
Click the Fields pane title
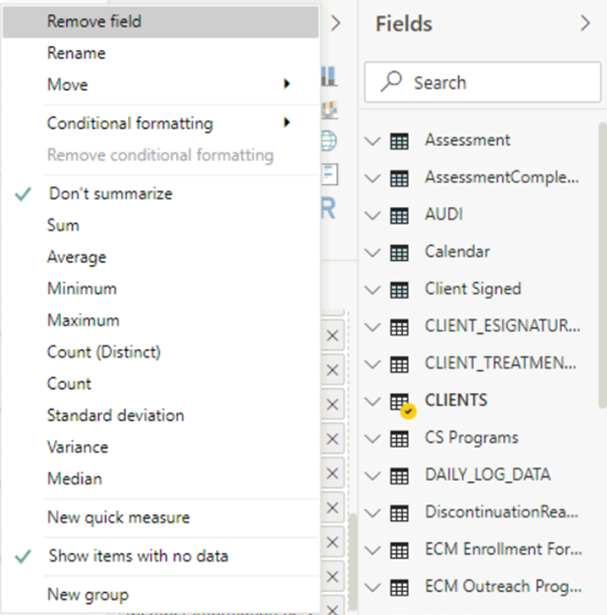[404, 24]
